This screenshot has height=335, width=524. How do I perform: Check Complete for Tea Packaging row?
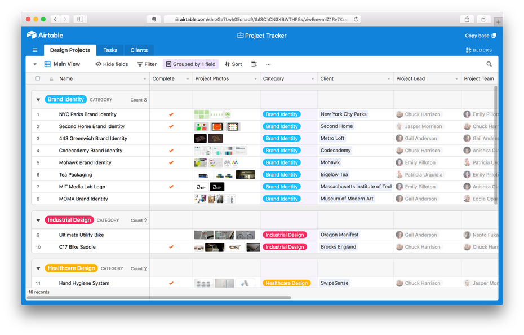[x=171, y=175]
